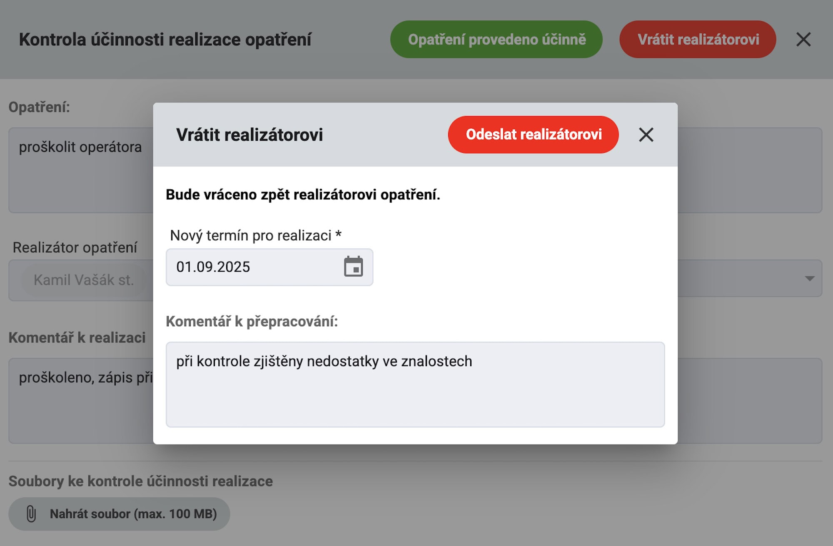Click the Bude vráceno zpět realizátorovi notice

tap(303, 195)
